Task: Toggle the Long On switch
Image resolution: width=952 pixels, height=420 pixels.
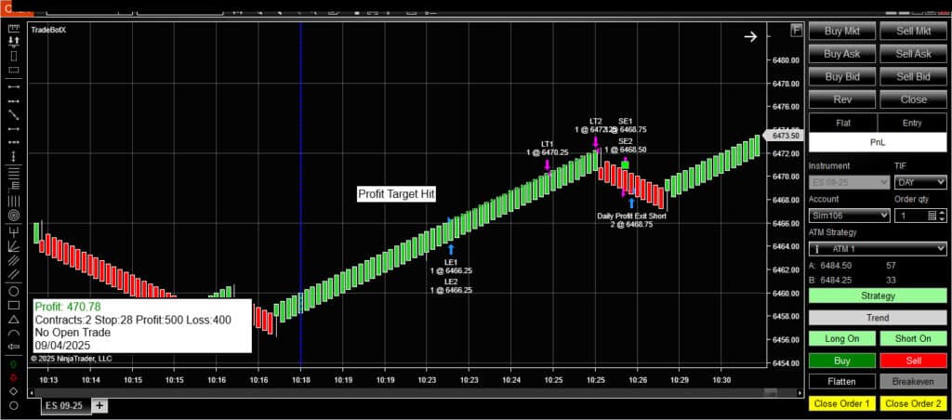Action: [x=842, y=338]
